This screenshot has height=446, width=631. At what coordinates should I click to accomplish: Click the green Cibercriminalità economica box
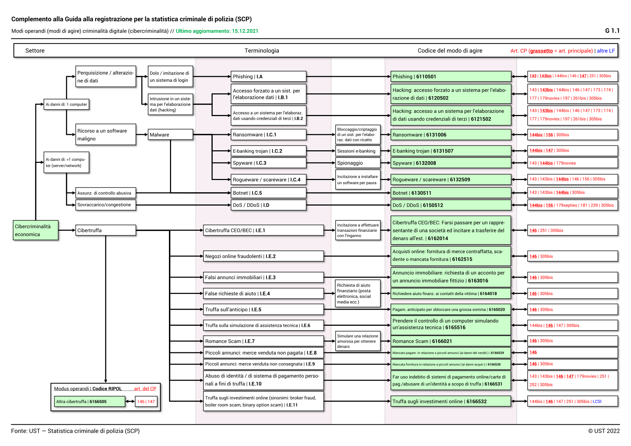click(x=36, y=230)
